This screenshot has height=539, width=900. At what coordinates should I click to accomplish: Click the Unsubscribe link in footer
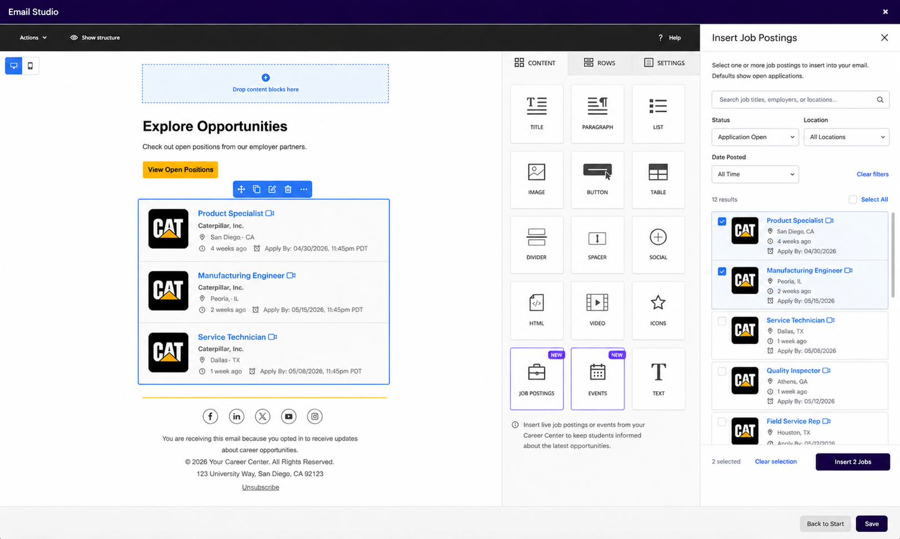pos(261,487)
